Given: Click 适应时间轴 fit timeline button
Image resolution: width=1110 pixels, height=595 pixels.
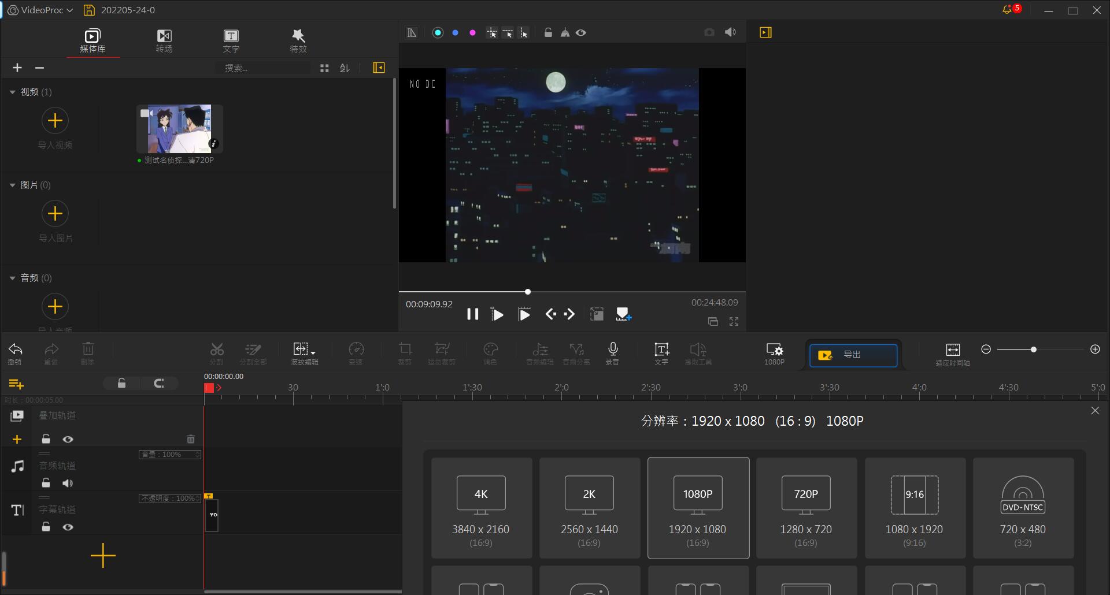Looking at the screenshot, I should [953, 355].
